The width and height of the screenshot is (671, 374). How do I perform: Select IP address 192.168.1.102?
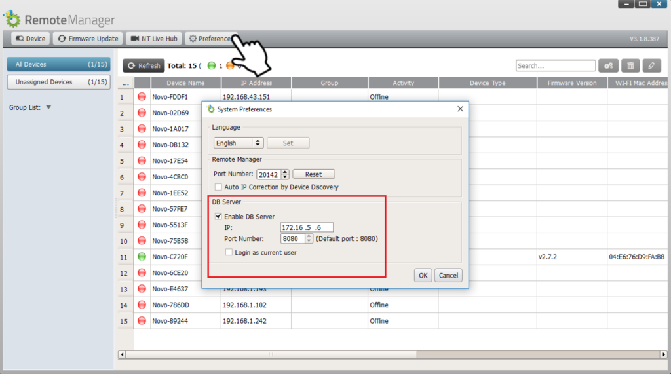(x=244, y=305)
